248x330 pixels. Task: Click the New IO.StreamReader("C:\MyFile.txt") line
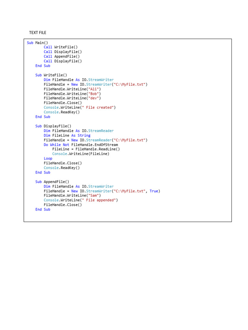click(x=96, y=140)
